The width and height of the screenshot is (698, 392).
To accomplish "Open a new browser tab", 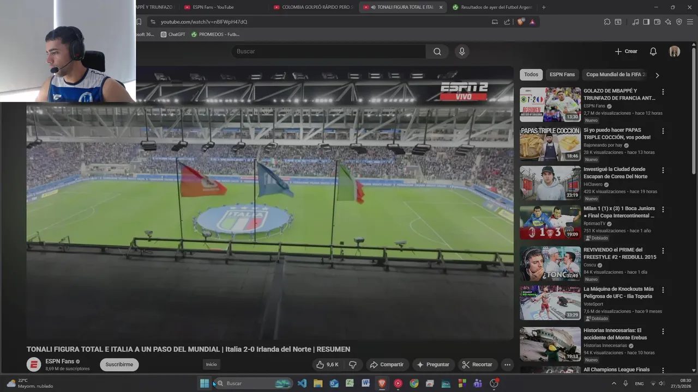I will click(x=544, y=7).
